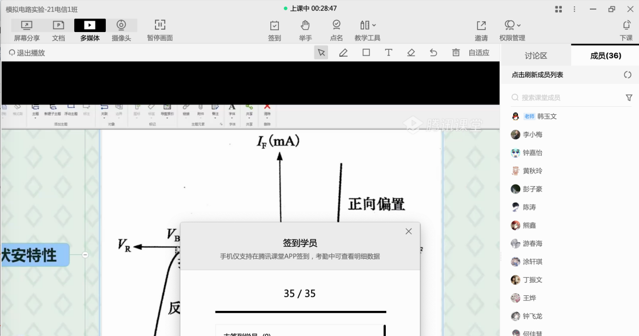Viewport: 639px width, 336px height.
Task: Switch to the 成员(36) members tab
Action: pos(605,56)
